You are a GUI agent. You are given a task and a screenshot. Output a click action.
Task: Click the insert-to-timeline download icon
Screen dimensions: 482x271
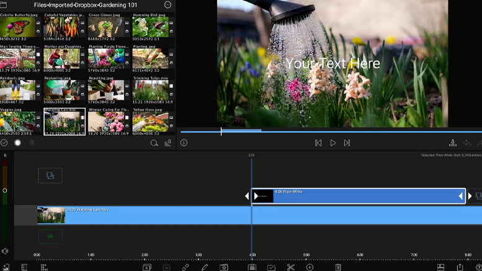(452, 143)
